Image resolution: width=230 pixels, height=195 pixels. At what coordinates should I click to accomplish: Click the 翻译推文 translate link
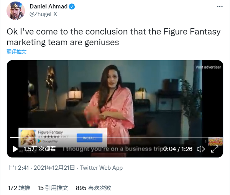pyautogui.click(x=16, y=52)
